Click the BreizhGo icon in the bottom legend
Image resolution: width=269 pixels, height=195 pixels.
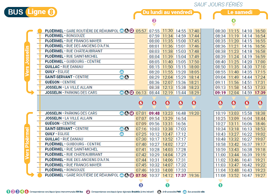pyautogui.click(x=88, y=192)
